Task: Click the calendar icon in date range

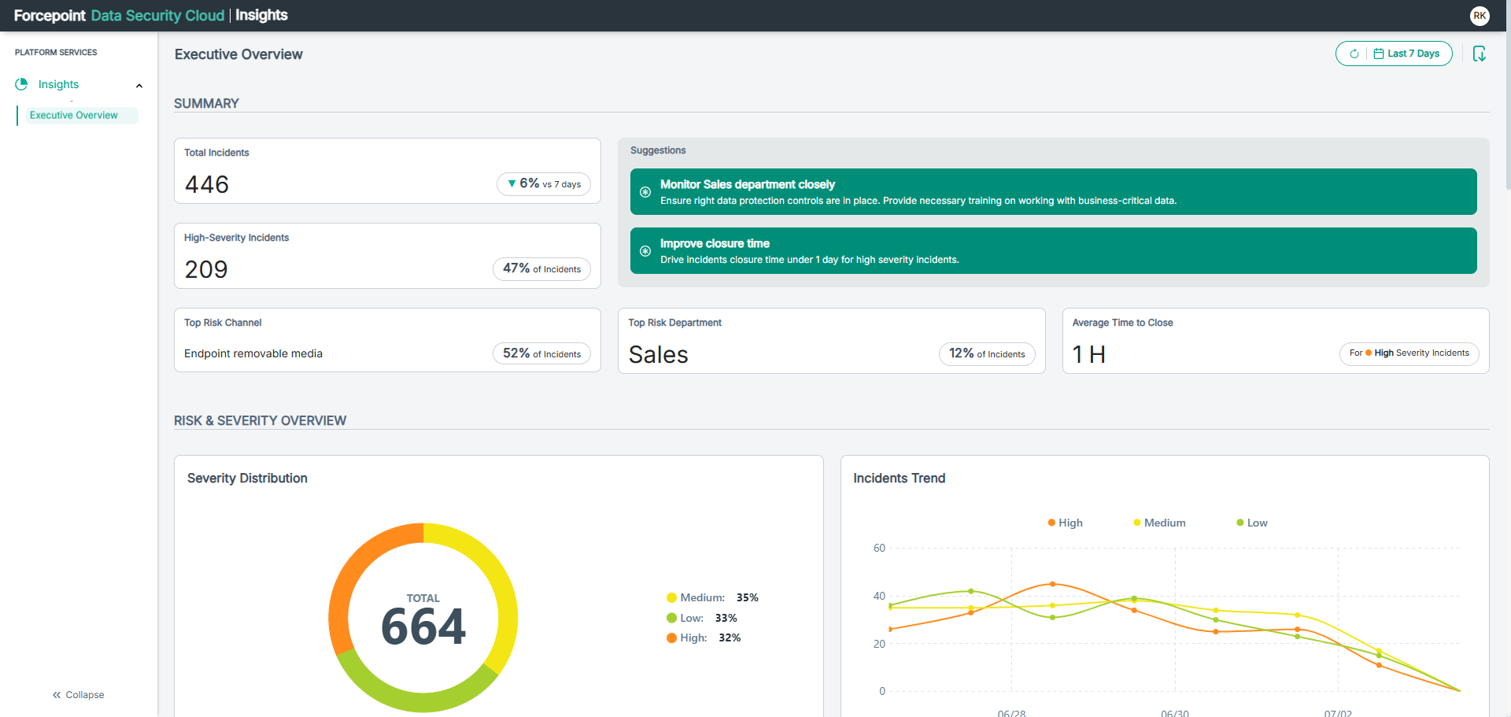Action: click(x=1379, y=54)
